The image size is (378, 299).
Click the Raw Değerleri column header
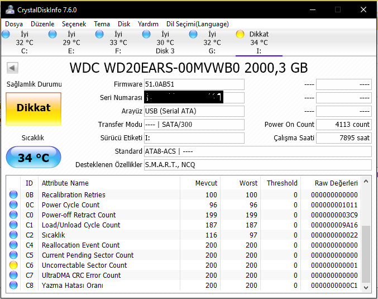point(336,183)
